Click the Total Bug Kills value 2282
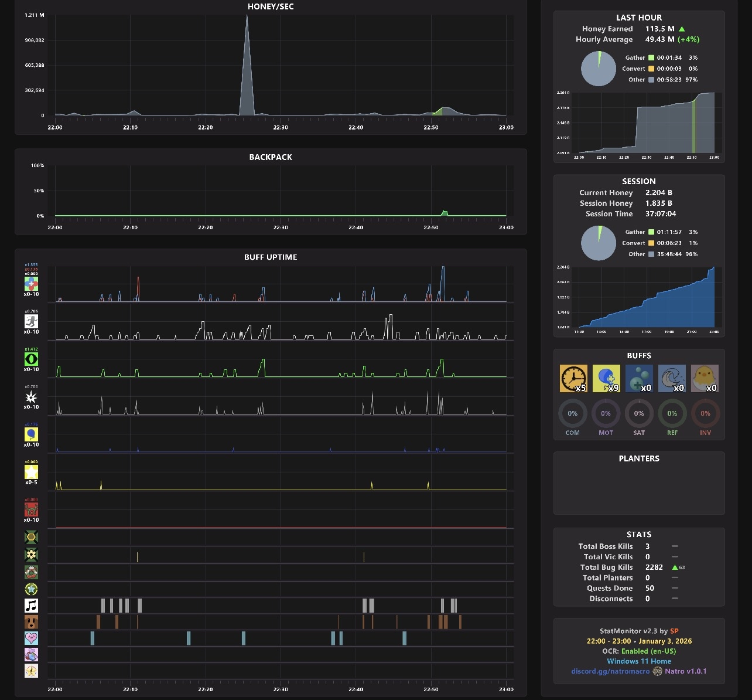The height and width of the screenshot is (700, 752). pos(654,568)
